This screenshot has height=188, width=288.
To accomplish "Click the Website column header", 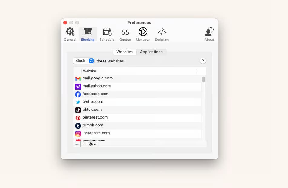I will [x=90, y=71].
